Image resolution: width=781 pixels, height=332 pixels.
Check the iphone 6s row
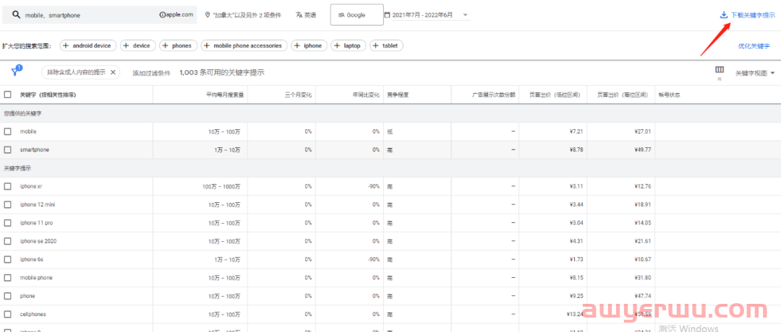click(7, 259)
